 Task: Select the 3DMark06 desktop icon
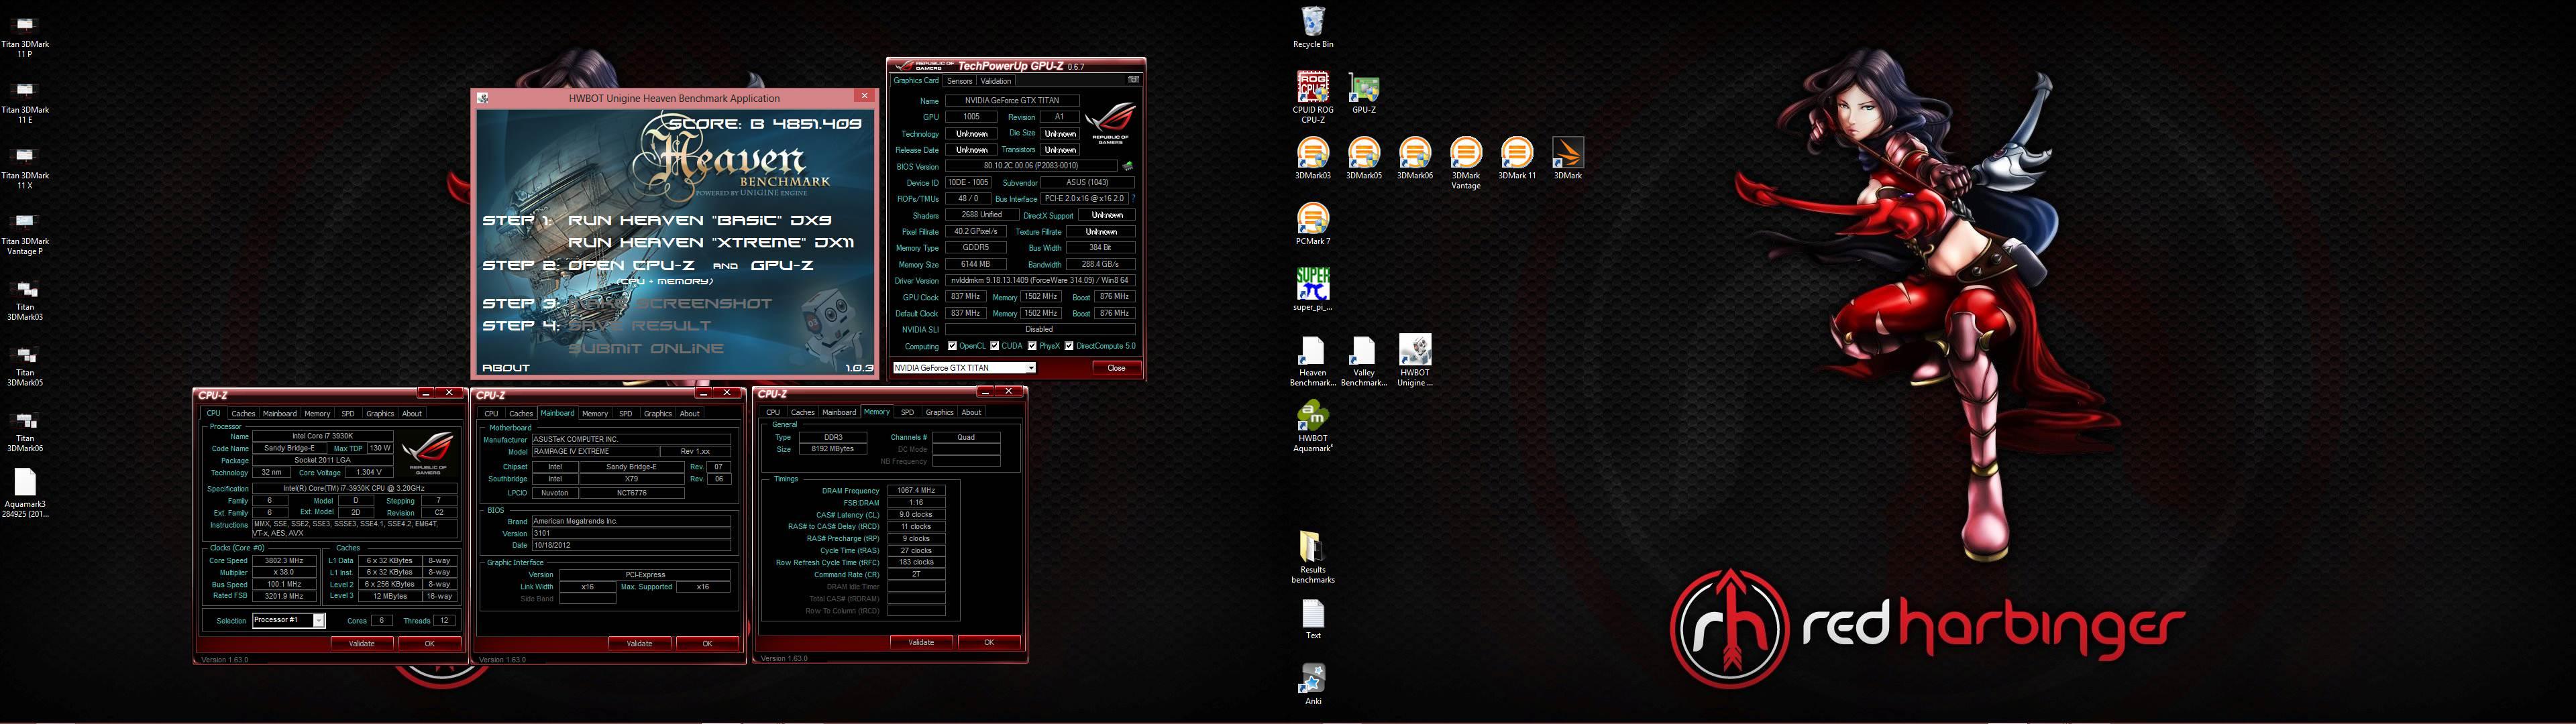click(x=1414, y=158)
